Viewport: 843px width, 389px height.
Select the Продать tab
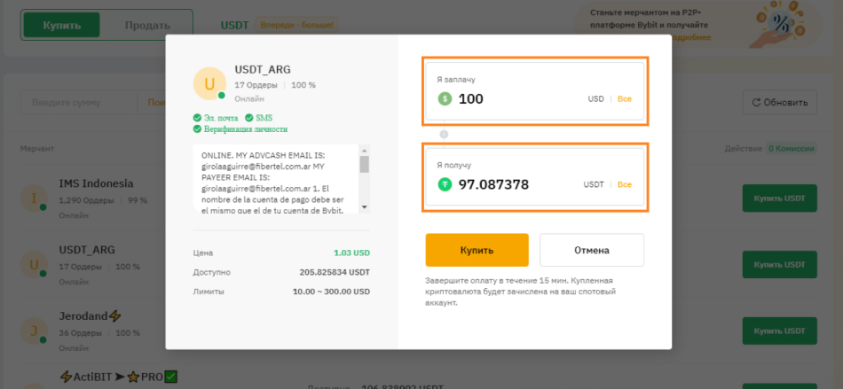point(147,25)
